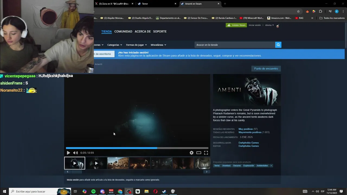The image size is (347, 195).
Task: Open the idioma language dropdown
Action: [x=269, y=25]
